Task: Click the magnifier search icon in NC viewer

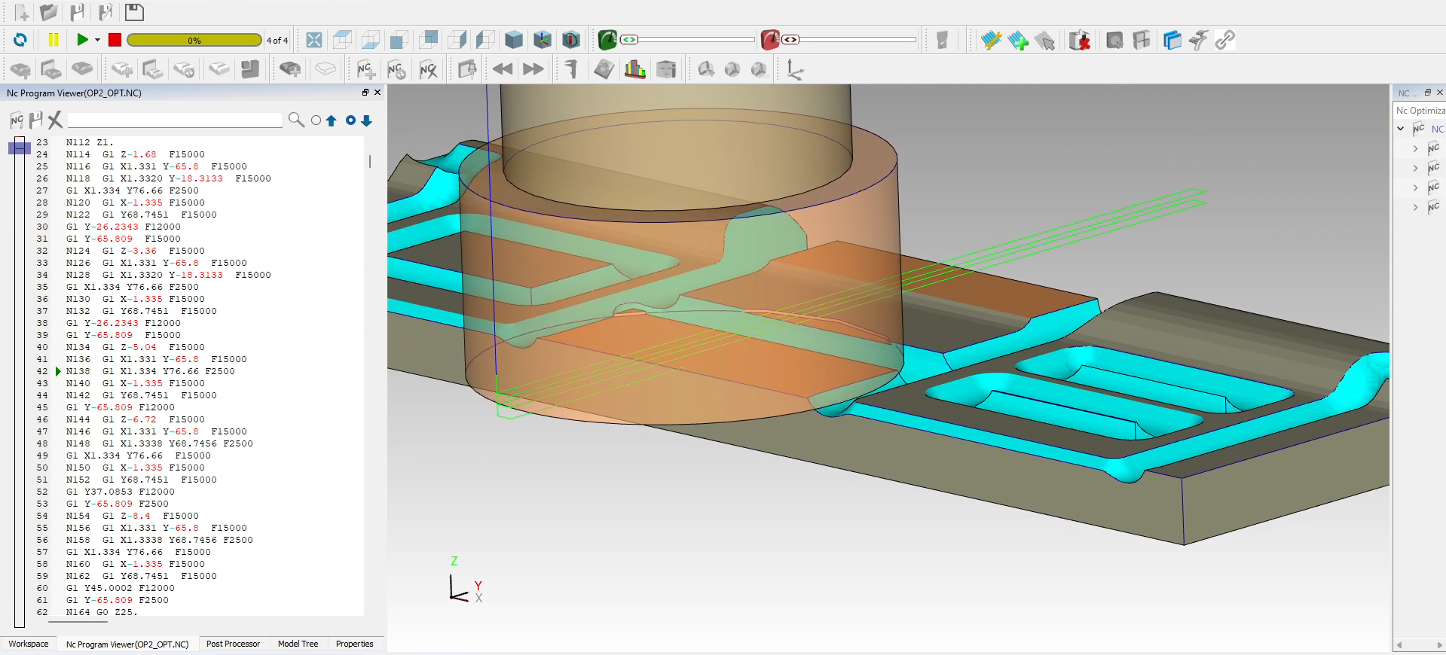Action: click(296, 120)
